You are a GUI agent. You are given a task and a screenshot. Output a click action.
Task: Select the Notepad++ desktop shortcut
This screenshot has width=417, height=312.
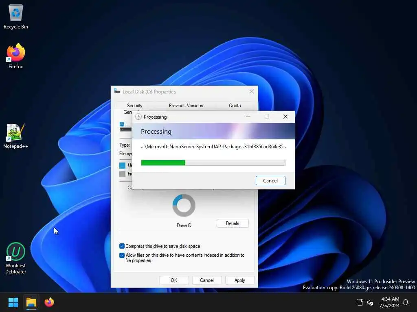pos(16,136)
